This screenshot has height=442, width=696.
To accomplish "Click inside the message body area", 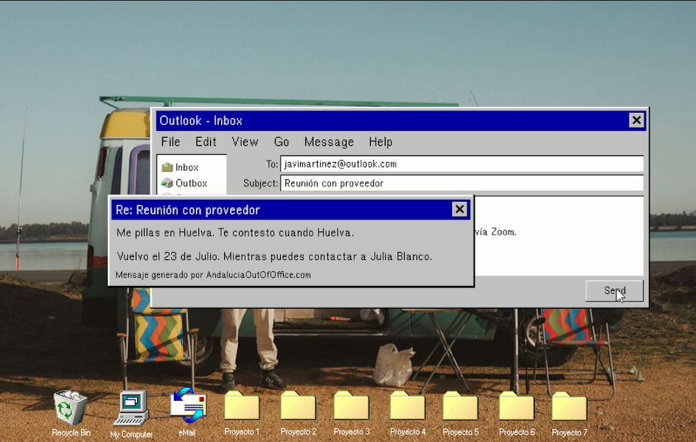I will [558, 236].
